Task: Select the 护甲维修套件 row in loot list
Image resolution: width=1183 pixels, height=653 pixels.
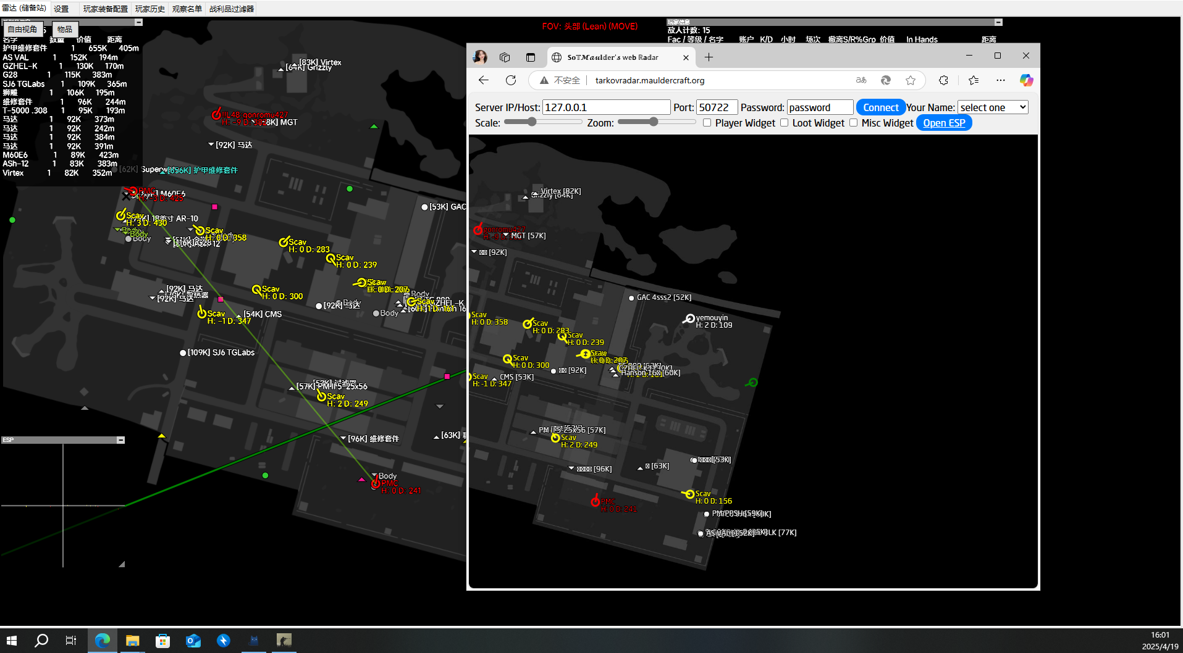Action: 70,48
